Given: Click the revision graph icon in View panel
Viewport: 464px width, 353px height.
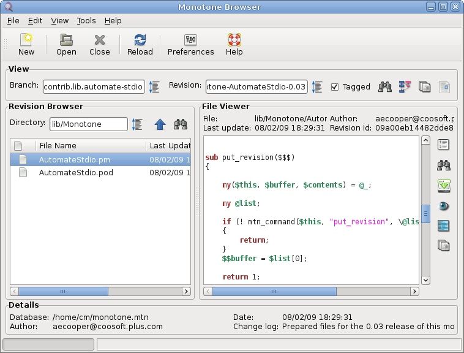Looking at the screenshot, I should pos(405,87).
